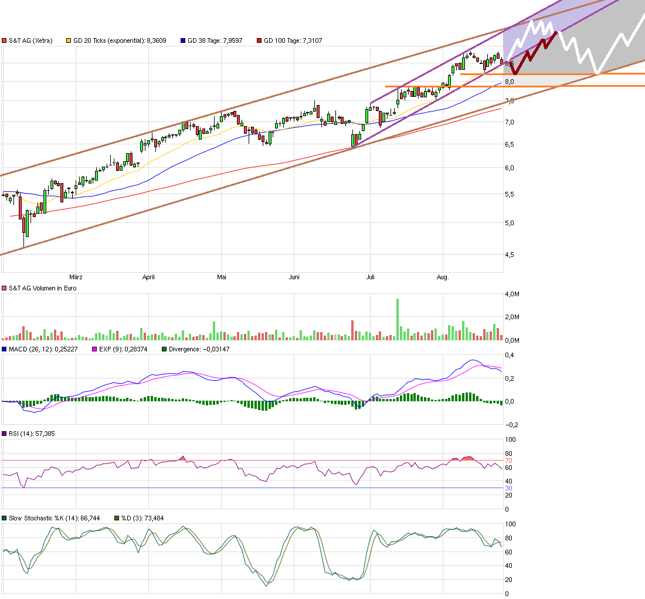645x599 pixels.
Task: Click the red S&T AG (Xetra) legend icon
Action: (x=5, y=40)
